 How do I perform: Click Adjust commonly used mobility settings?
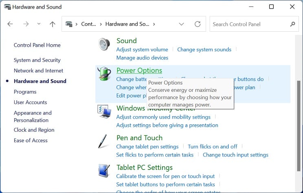[163, 117]
